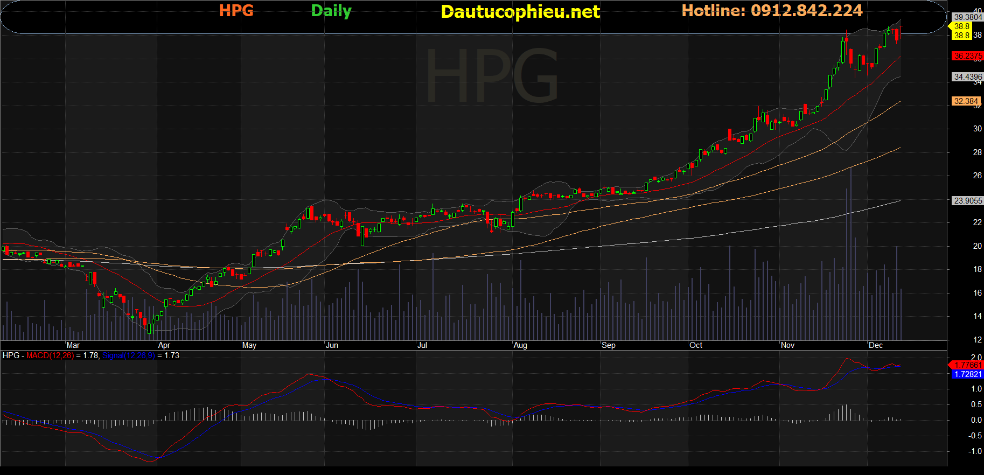
Task: Select the Oct marker on time axis
Action: [696, 345]
